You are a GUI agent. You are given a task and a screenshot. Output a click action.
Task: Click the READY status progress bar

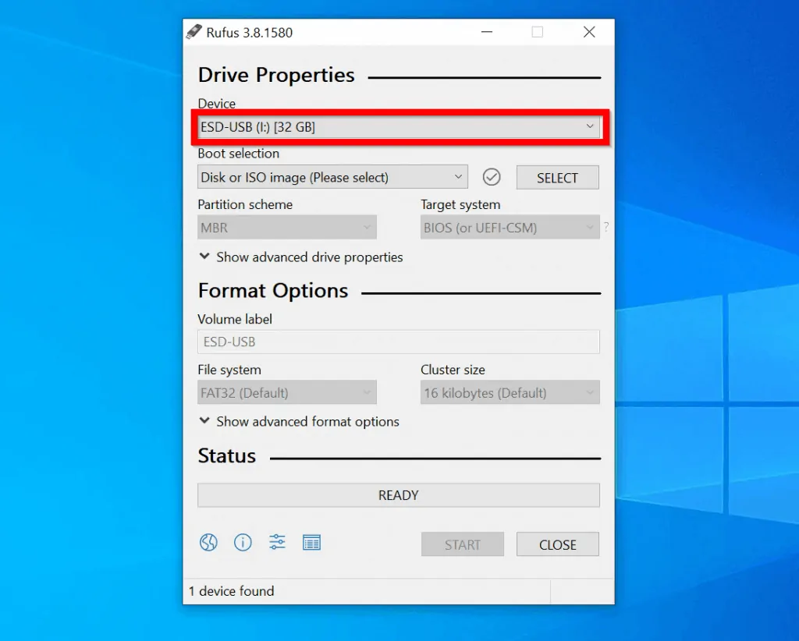pos(398,495)
